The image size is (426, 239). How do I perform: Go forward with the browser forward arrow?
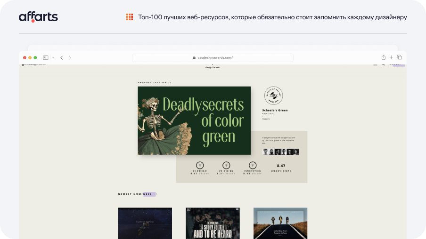pos(70,57)
